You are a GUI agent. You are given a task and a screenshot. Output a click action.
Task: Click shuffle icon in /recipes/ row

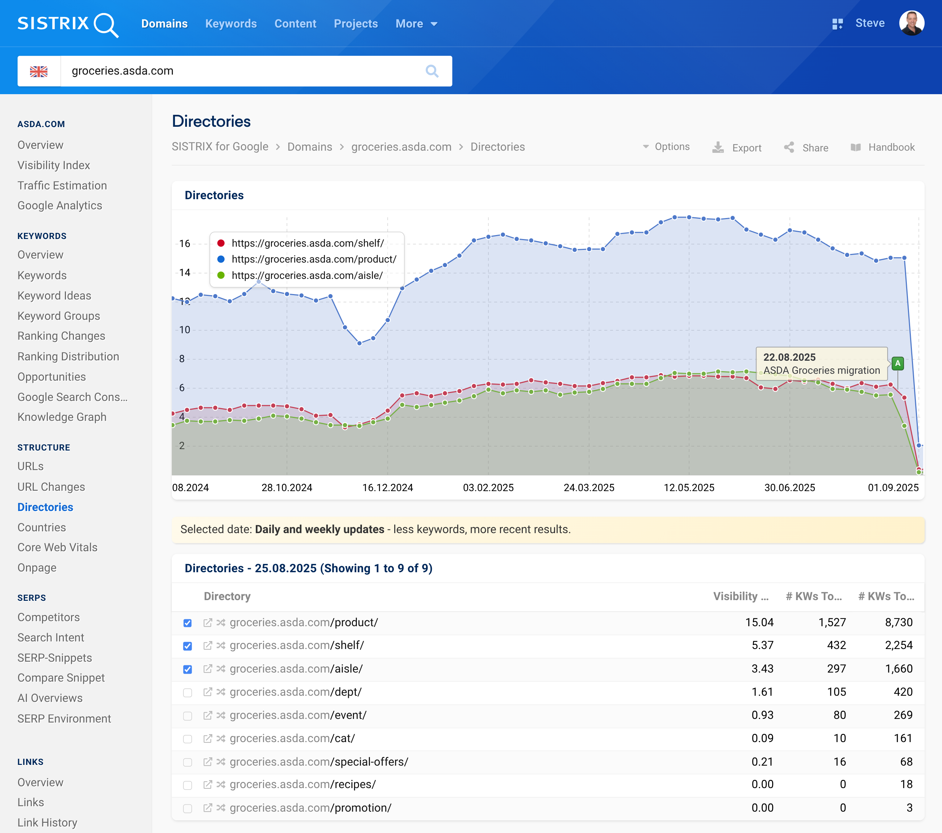point(221,784)
